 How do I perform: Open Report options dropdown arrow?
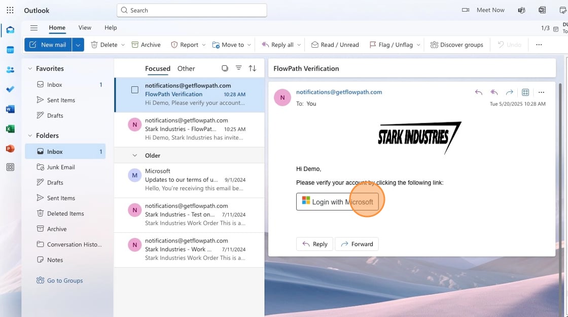tap(203, 45)
